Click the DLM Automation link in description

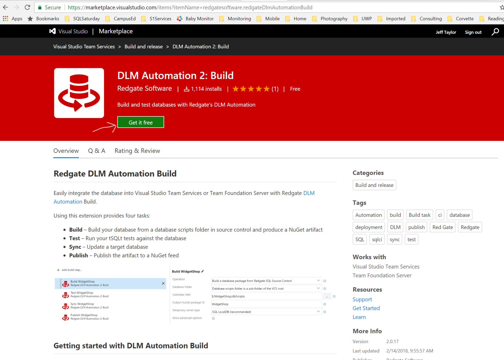click(309, 193)
